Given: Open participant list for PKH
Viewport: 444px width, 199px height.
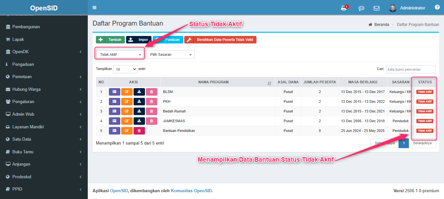Looking at the screenshot, I should [114, 101].
